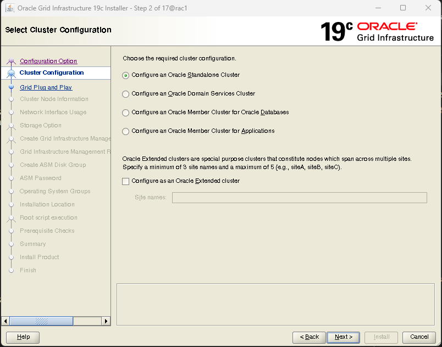
Task: Click the Storage Option step marker icon
Action: [x=12, y=126]
